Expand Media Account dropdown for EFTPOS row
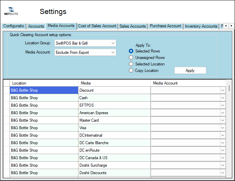The image size is (235, 181). point(223,105)
